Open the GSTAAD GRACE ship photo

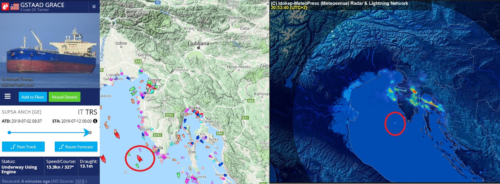50,51
